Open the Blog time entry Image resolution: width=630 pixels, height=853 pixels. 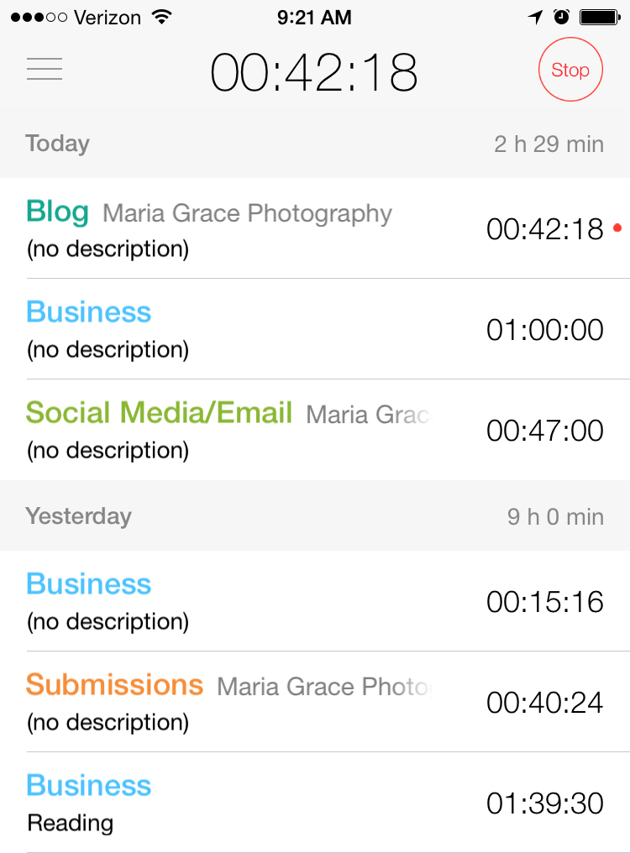click(315, 228)
